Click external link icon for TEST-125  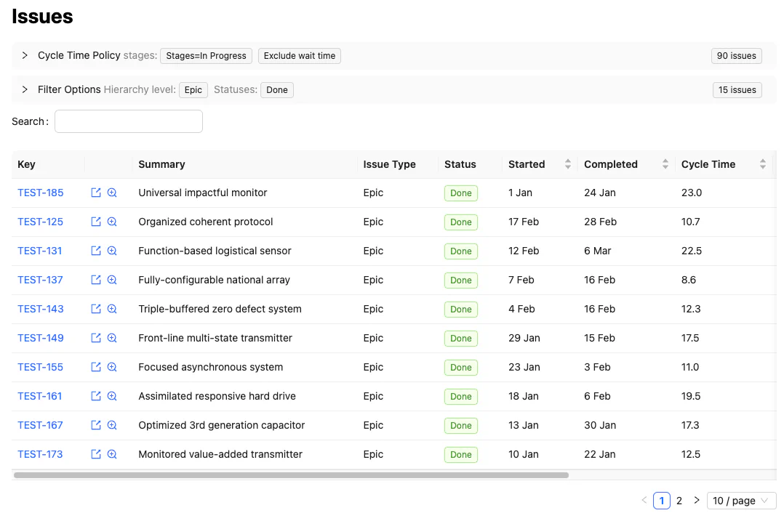click(x=96, y=222)
